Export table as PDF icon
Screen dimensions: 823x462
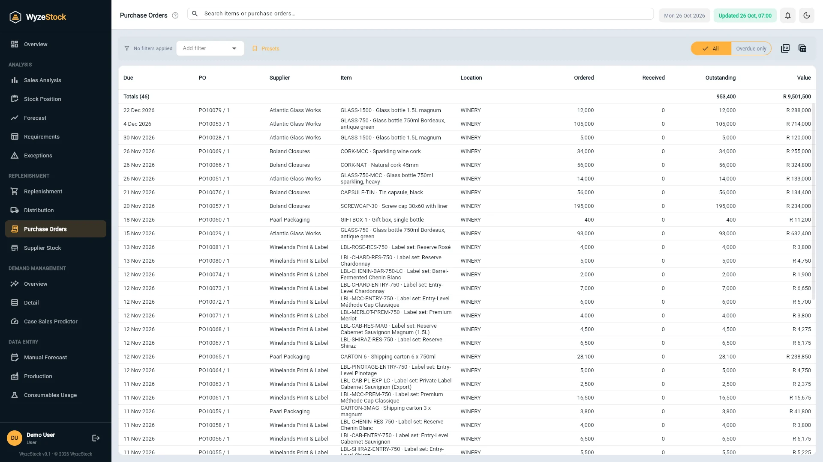[x=785, y=48]
